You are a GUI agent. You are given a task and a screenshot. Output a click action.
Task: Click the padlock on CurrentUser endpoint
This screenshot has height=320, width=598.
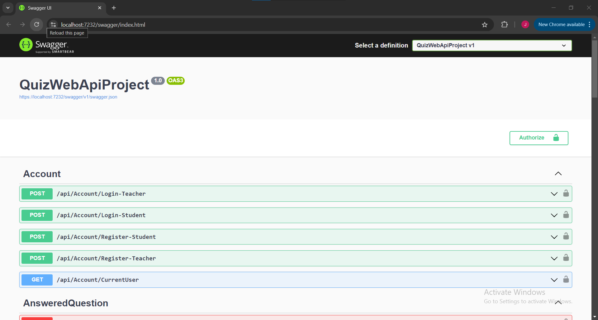pyautogui.click(x=566, y=280)
